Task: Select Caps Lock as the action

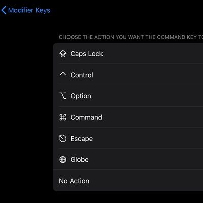Action: [x=128, y=53]
